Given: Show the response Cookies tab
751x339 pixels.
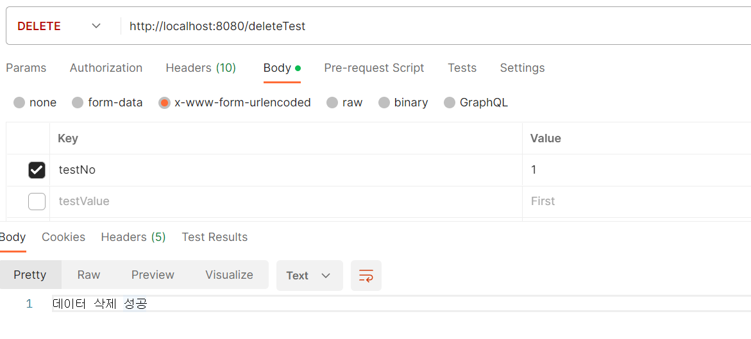Looking at the screenshot, I should click(x=63, y=237).
